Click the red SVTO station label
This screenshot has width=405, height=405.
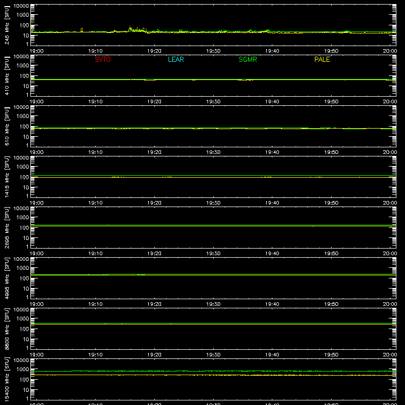(x=103, y=59)
